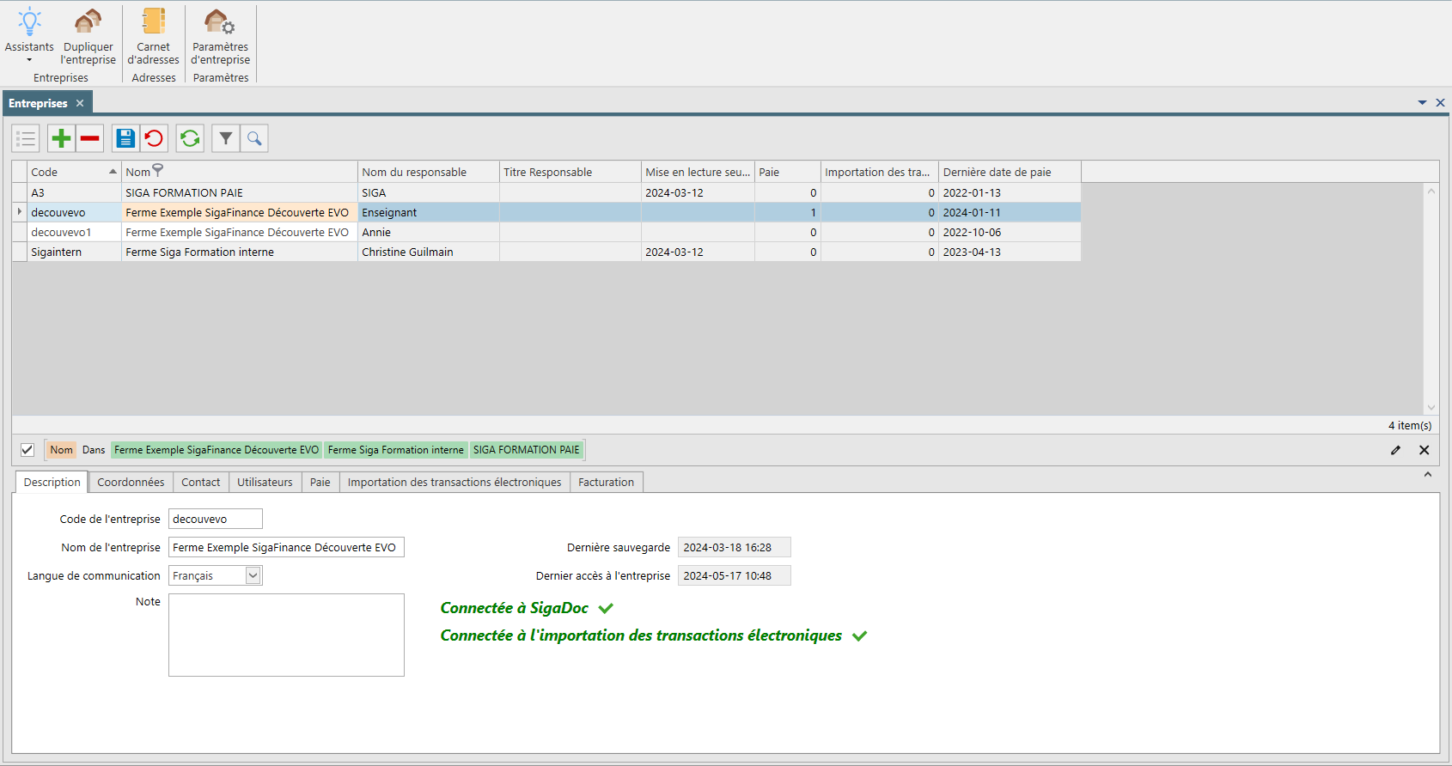Collapse the detail panel with the chevron
Image resolution: width=1452 pixels, height=766 pixels.
(1428, 474)
